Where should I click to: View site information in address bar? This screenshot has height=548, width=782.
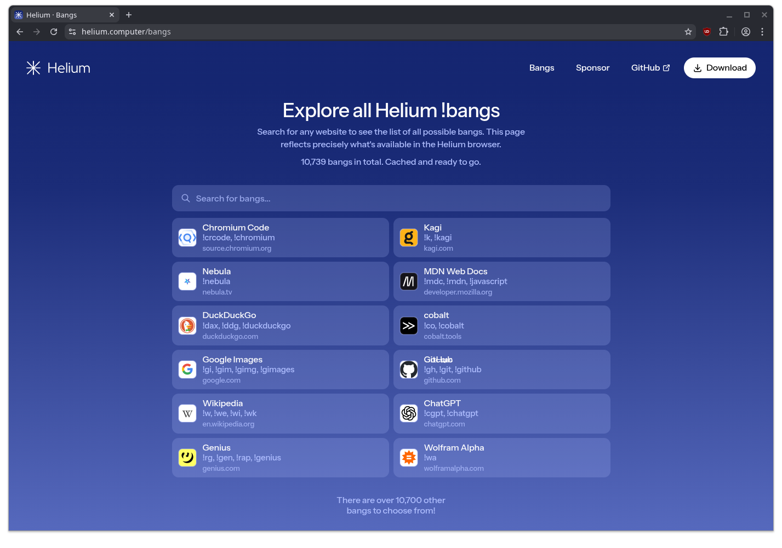click(72, 32)
